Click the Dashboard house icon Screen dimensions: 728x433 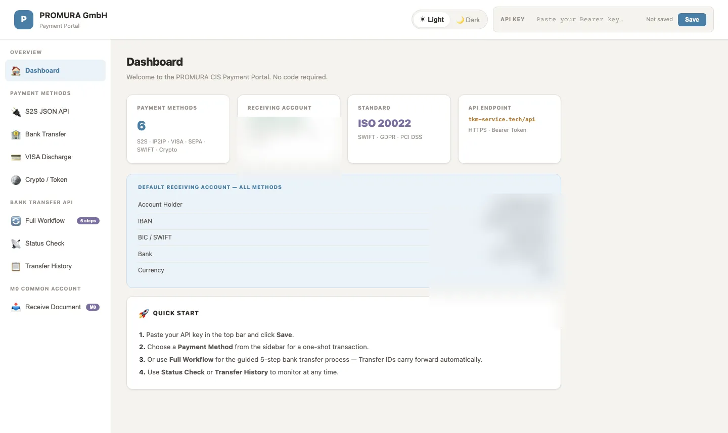click(x=16, y=71)
